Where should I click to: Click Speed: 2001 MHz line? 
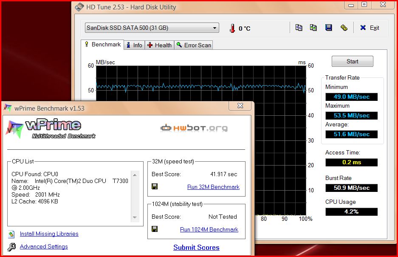(x=36, y=195)
